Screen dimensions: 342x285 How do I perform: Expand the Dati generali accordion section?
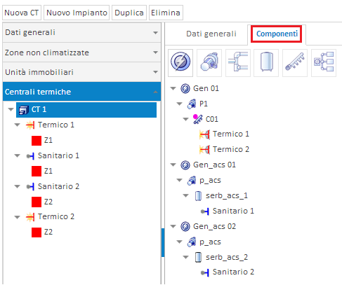coord(81,32)
